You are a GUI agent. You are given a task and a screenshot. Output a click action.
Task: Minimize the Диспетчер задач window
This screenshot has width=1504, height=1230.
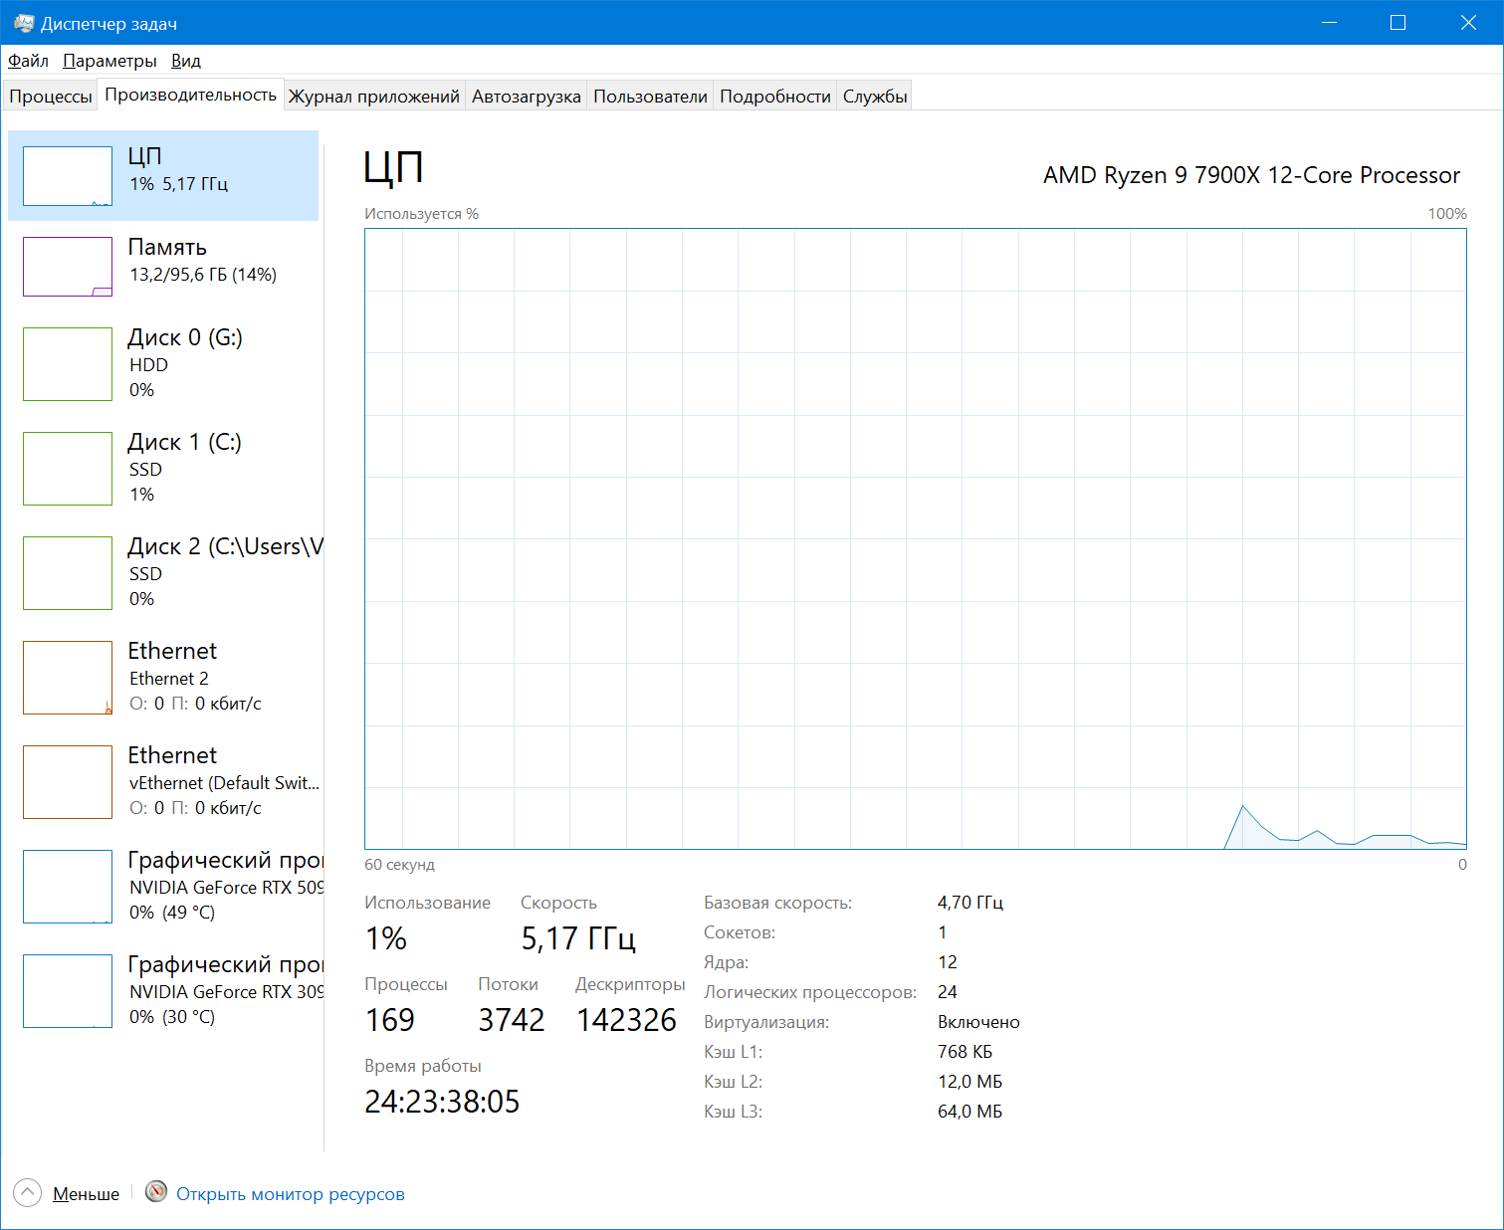pos(1329,23)
